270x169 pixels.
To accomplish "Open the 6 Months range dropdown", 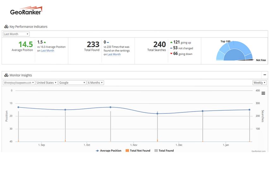I will coord(95,83).
